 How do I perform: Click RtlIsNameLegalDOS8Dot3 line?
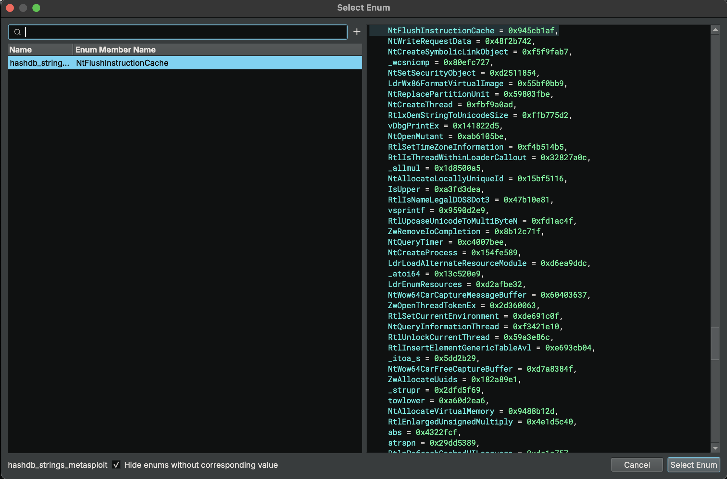(471, 200)
